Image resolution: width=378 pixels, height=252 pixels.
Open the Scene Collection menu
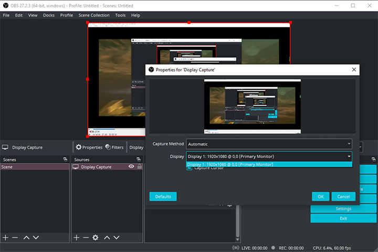tap(94, 15)
